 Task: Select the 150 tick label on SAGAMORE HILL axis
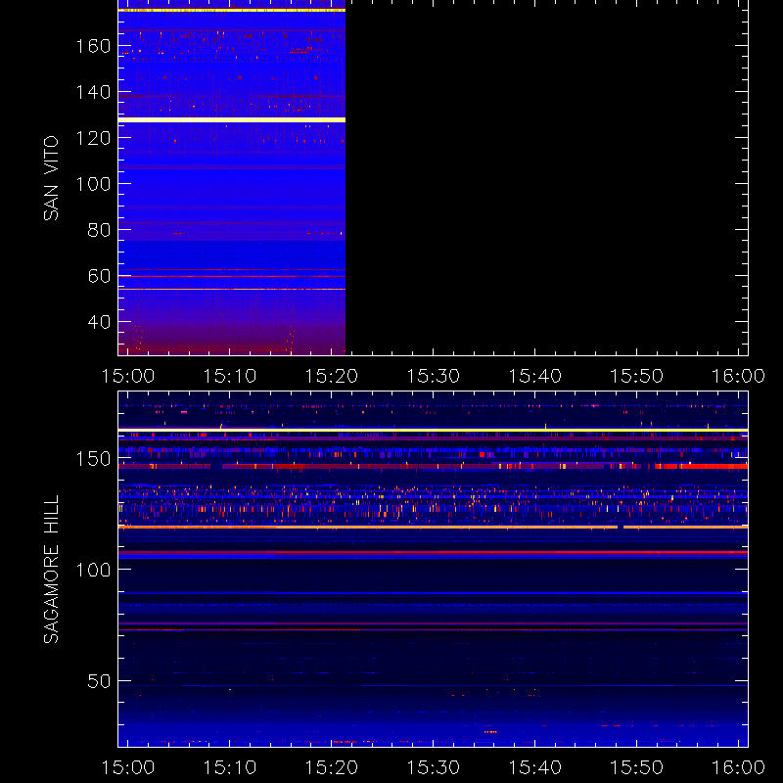point(93,459)
